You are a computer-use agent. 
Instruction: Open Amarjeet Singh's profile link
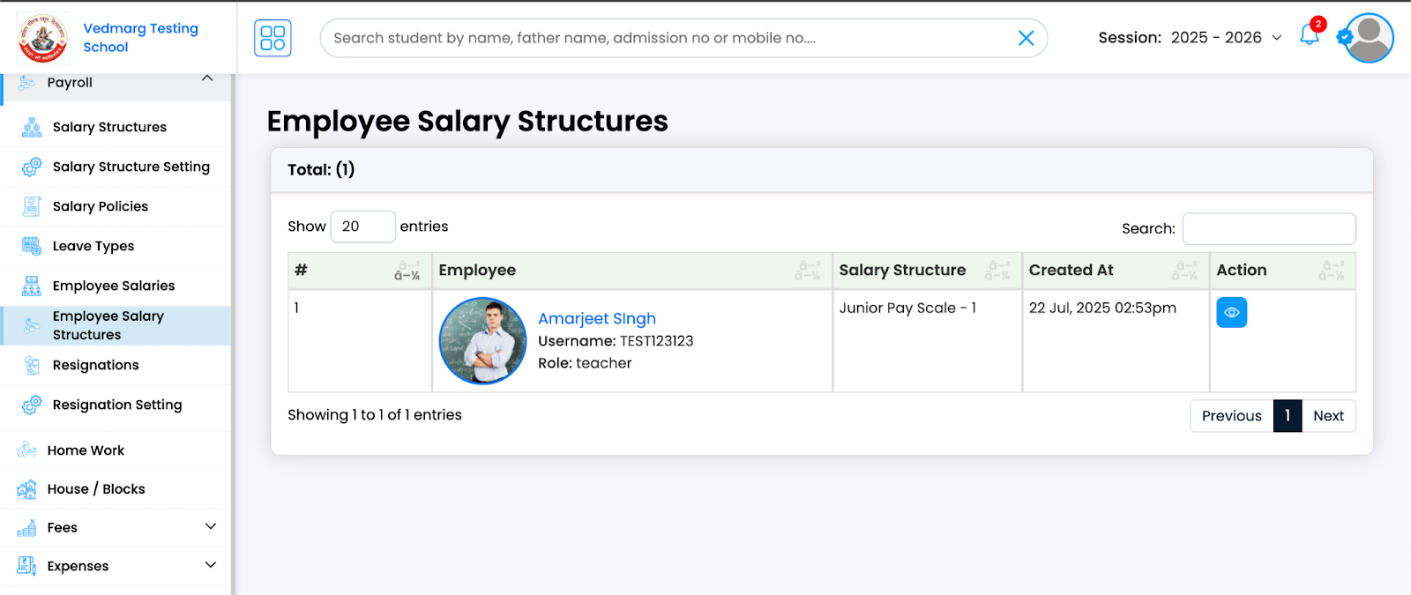(597, 318)
